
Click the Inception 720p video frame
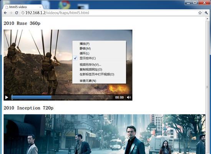point(105,134)
